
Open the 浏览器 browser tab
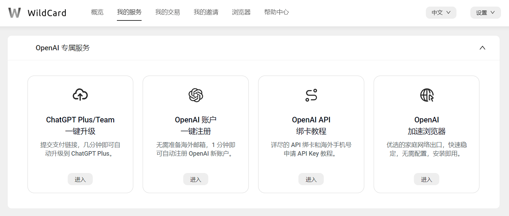(241, 12)
